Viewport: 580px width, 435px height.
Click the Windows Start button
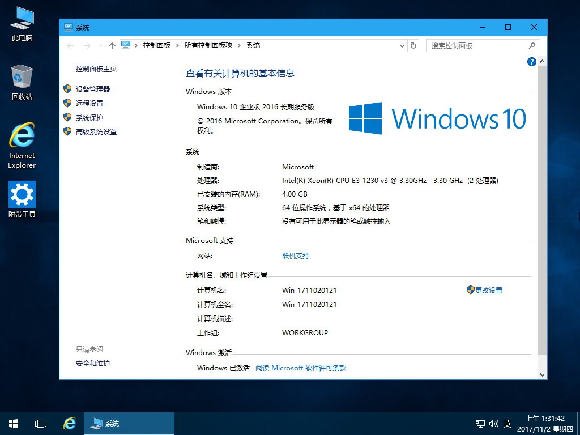[x=14, y=424]
